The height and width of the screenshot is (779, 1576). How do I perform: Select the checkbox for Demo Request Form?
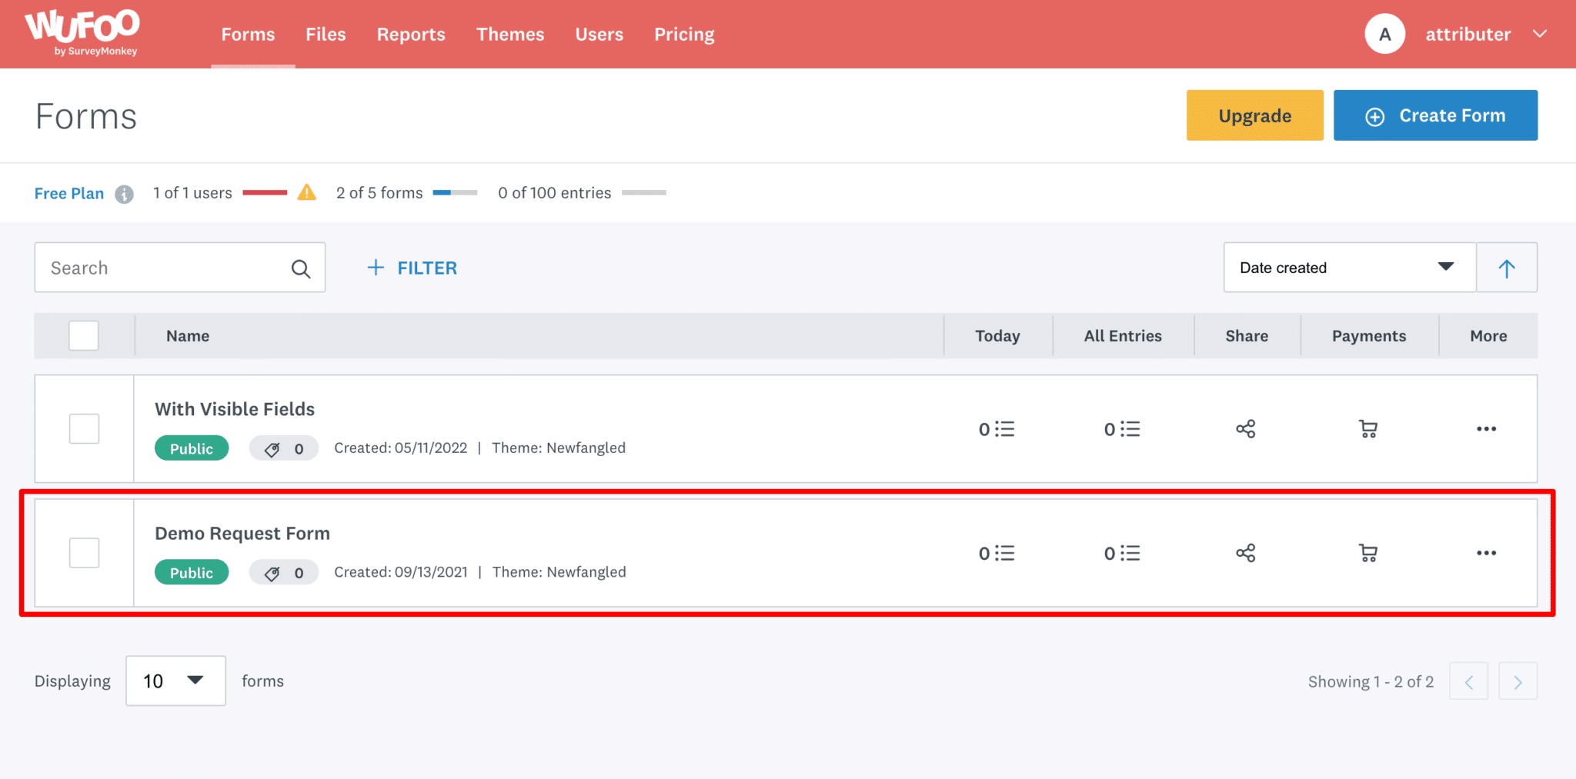pos(83,552)
